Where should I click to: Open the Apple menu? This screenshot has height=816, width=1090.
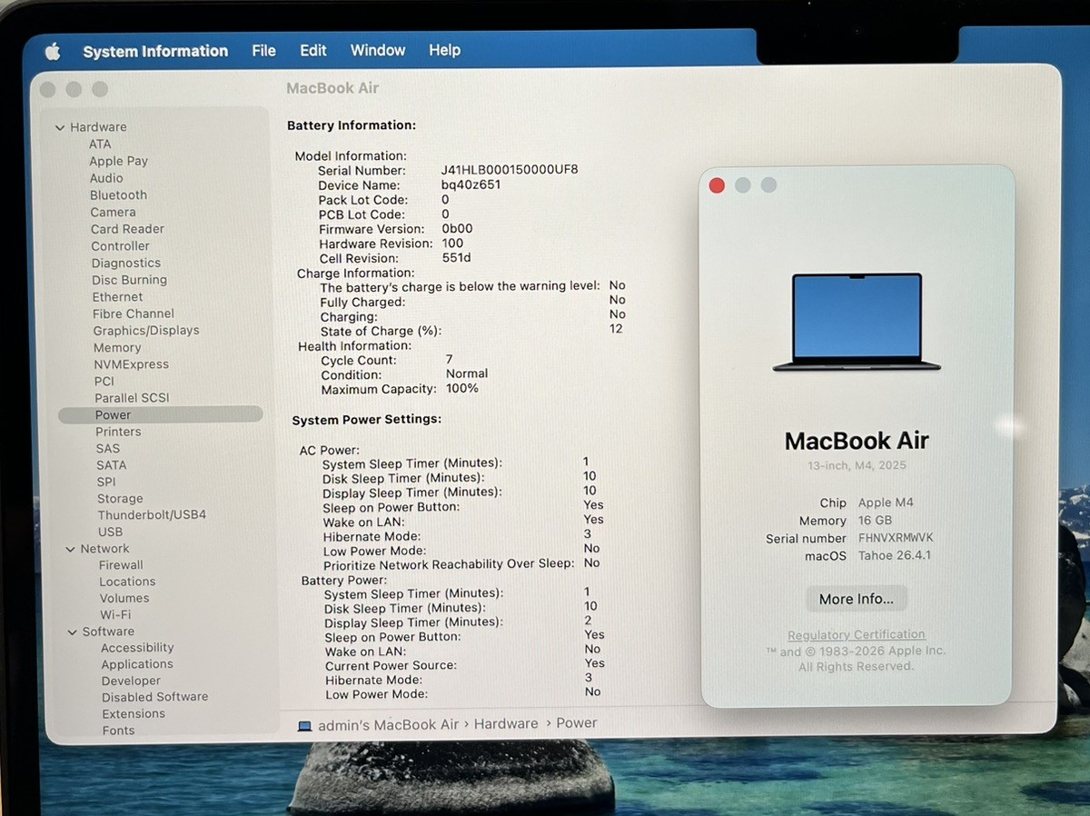click(x=52, y=52)
